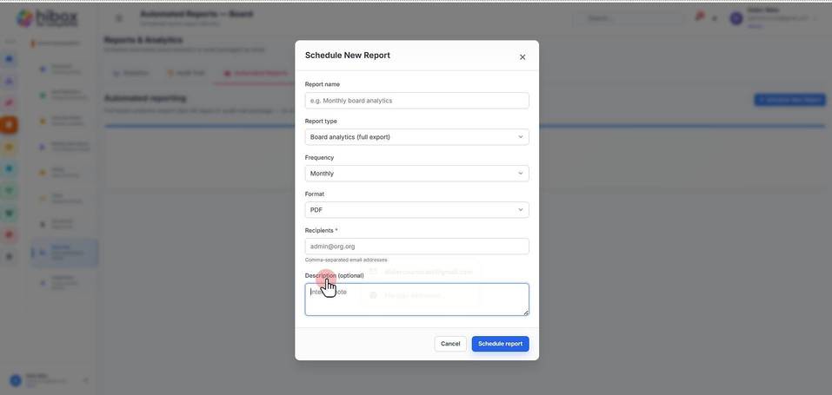This screenshot has width=832, height=395.
Task: Click the Schedule report button
Action: point(500,344)
